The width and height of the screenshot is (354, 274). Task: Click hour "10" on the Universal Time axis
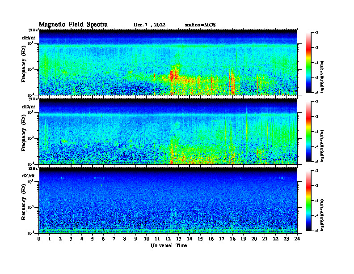point(147,239)
